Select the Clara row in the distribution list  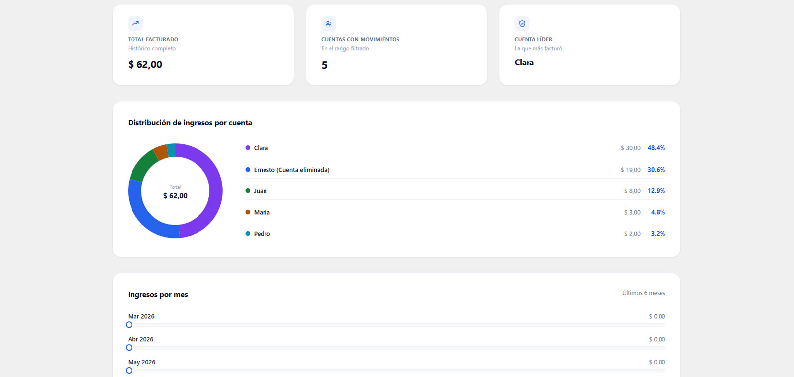coord(455,148)
